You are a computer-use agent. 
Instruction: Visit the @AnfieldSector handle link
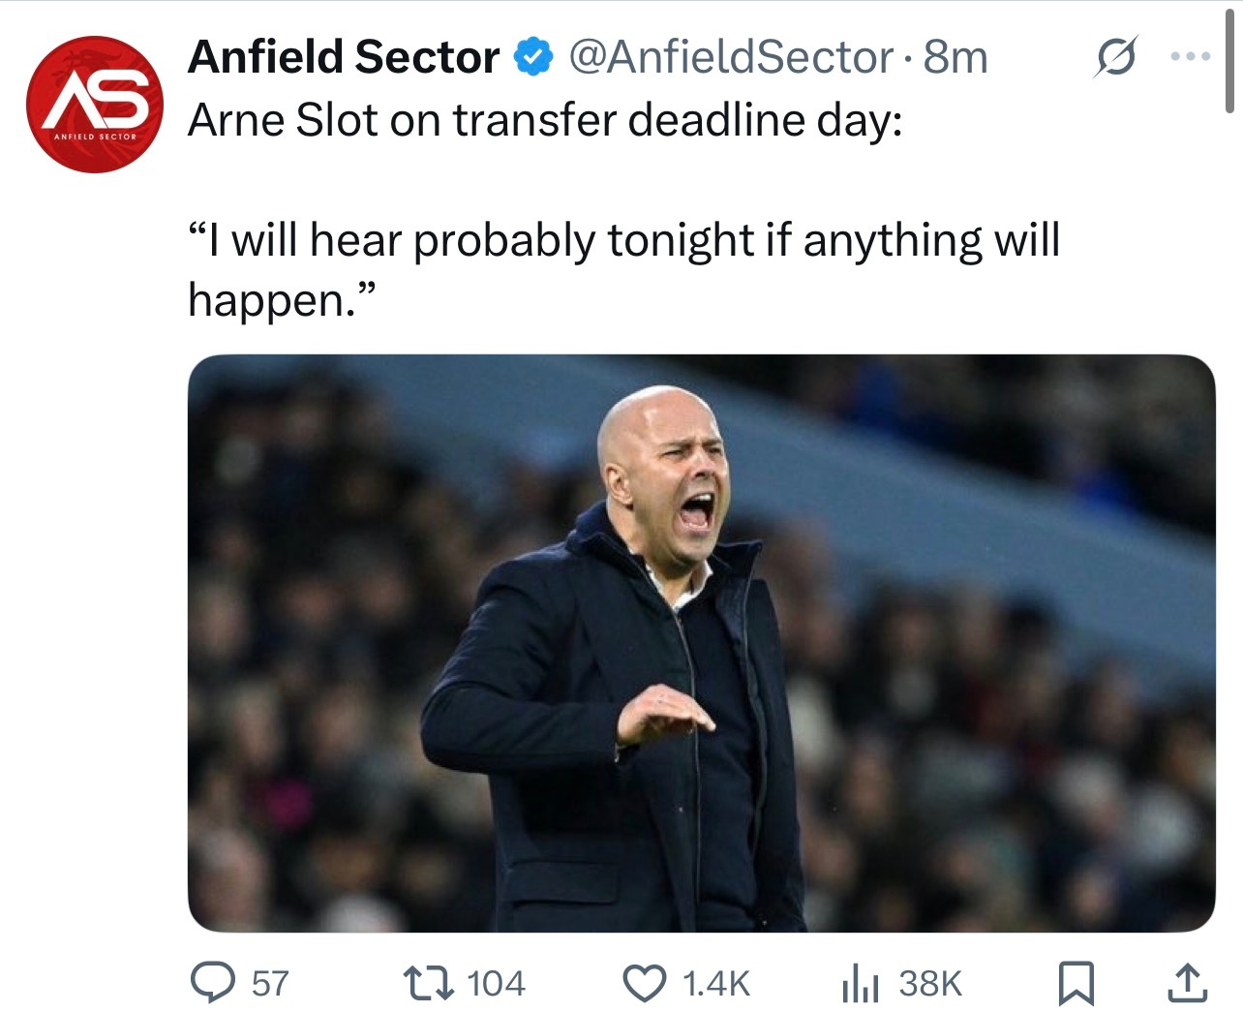[730, 57]
